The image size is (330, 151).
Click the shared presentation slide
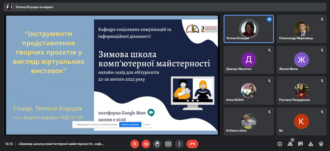112,75
